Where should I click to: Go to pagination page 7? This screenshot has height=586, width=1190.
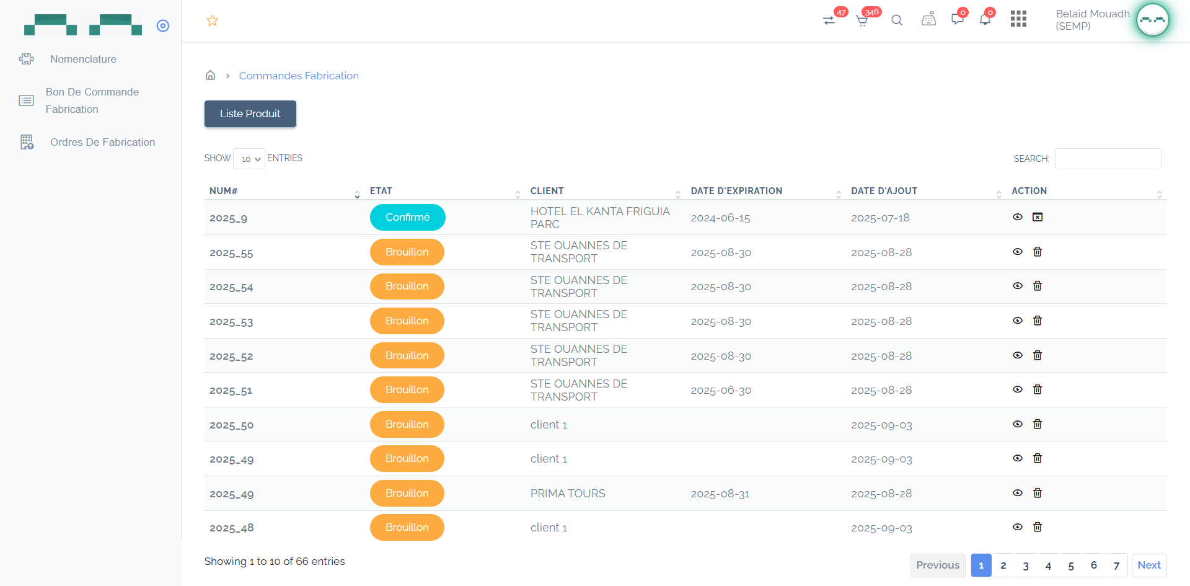tap(1116, 566)
